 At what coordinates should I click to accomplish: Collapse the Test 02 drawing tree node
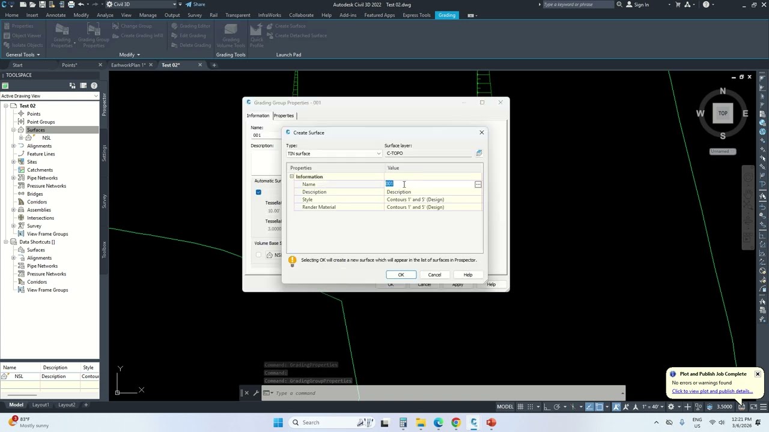click(6, 106)
